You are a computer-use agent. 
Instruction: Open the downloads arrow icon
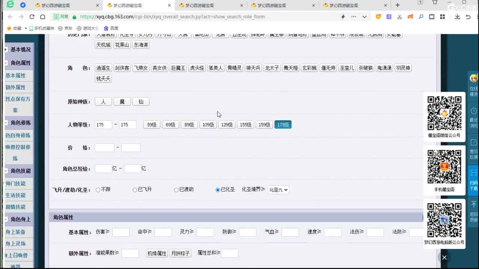pyautogui.click(x=457, y=17)
